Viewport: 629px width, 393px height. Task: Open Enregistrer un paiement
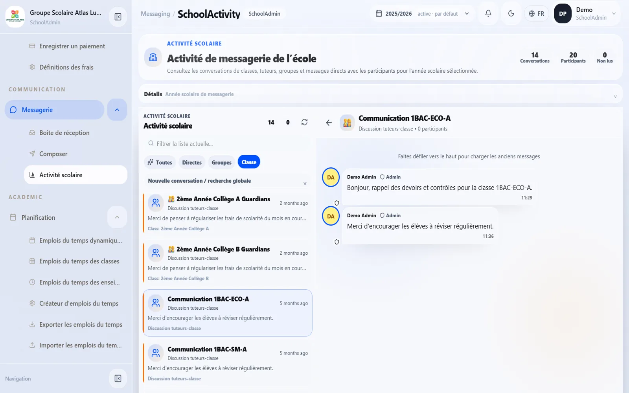72,46
